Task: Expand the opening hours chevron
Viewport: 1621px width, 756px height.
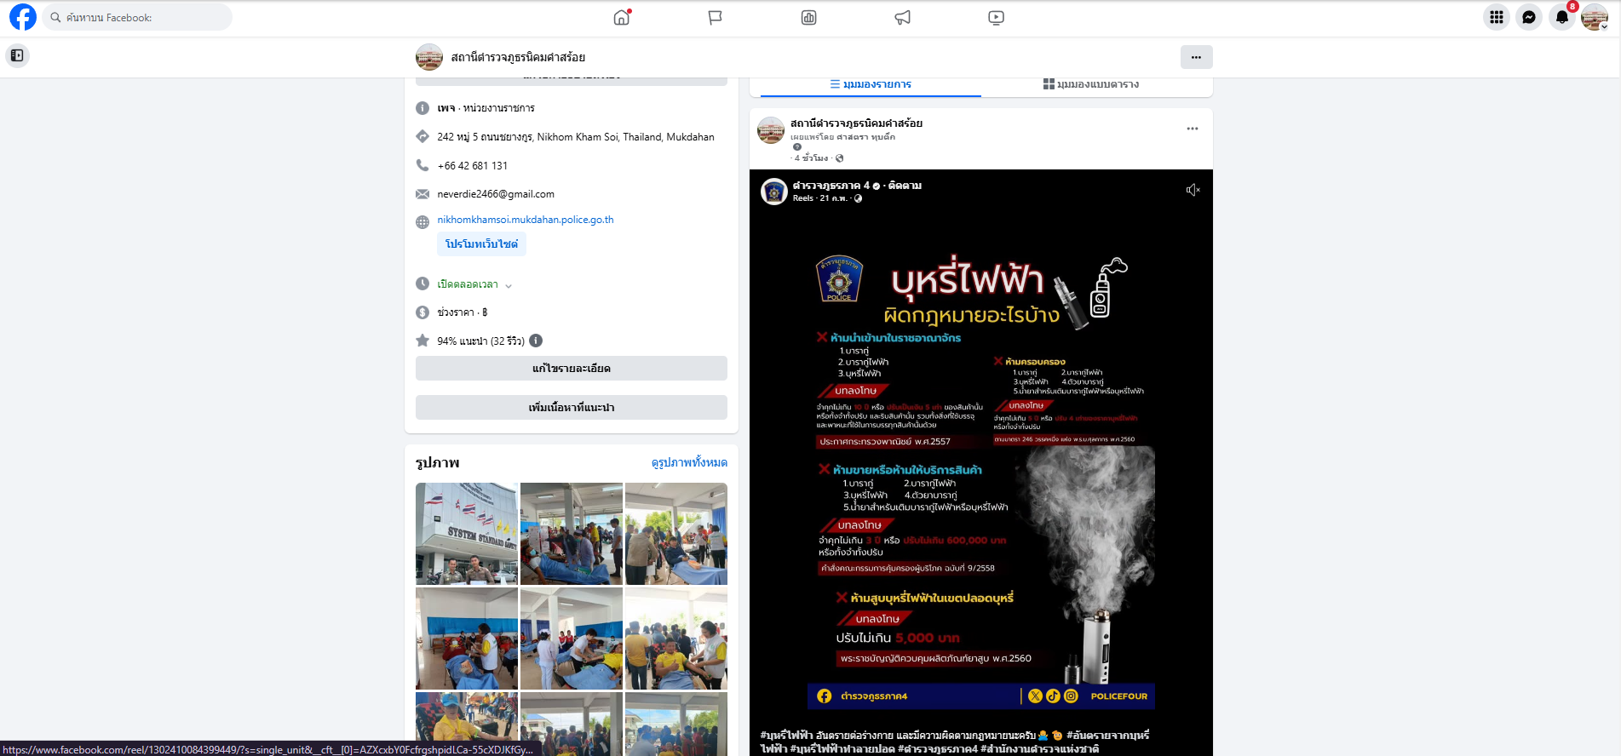Action: tap(509, 285)
